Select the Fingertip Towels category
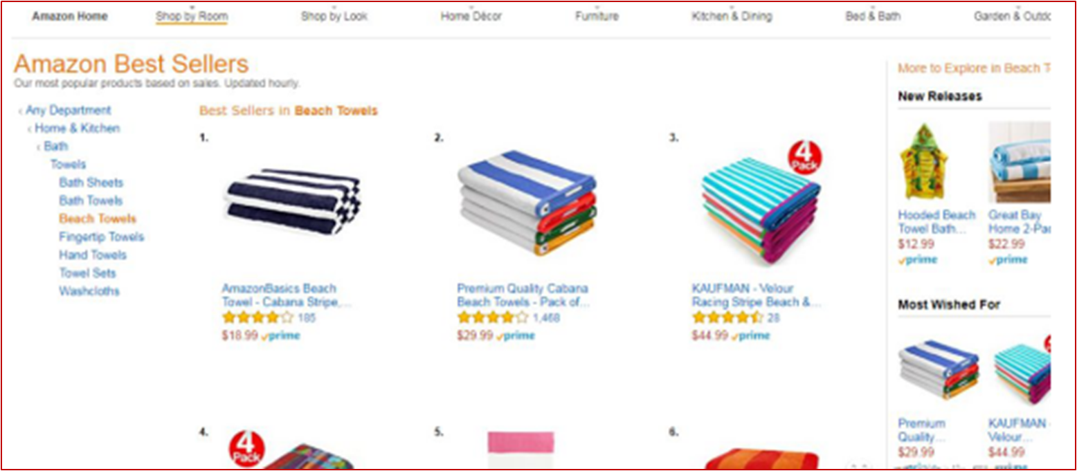1077x471 pixels. 102,237
